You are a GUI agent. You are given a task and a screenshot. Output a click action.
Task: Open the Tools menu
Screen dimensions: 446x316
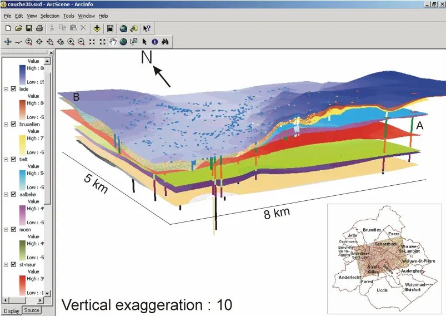[x=69, y=16]
